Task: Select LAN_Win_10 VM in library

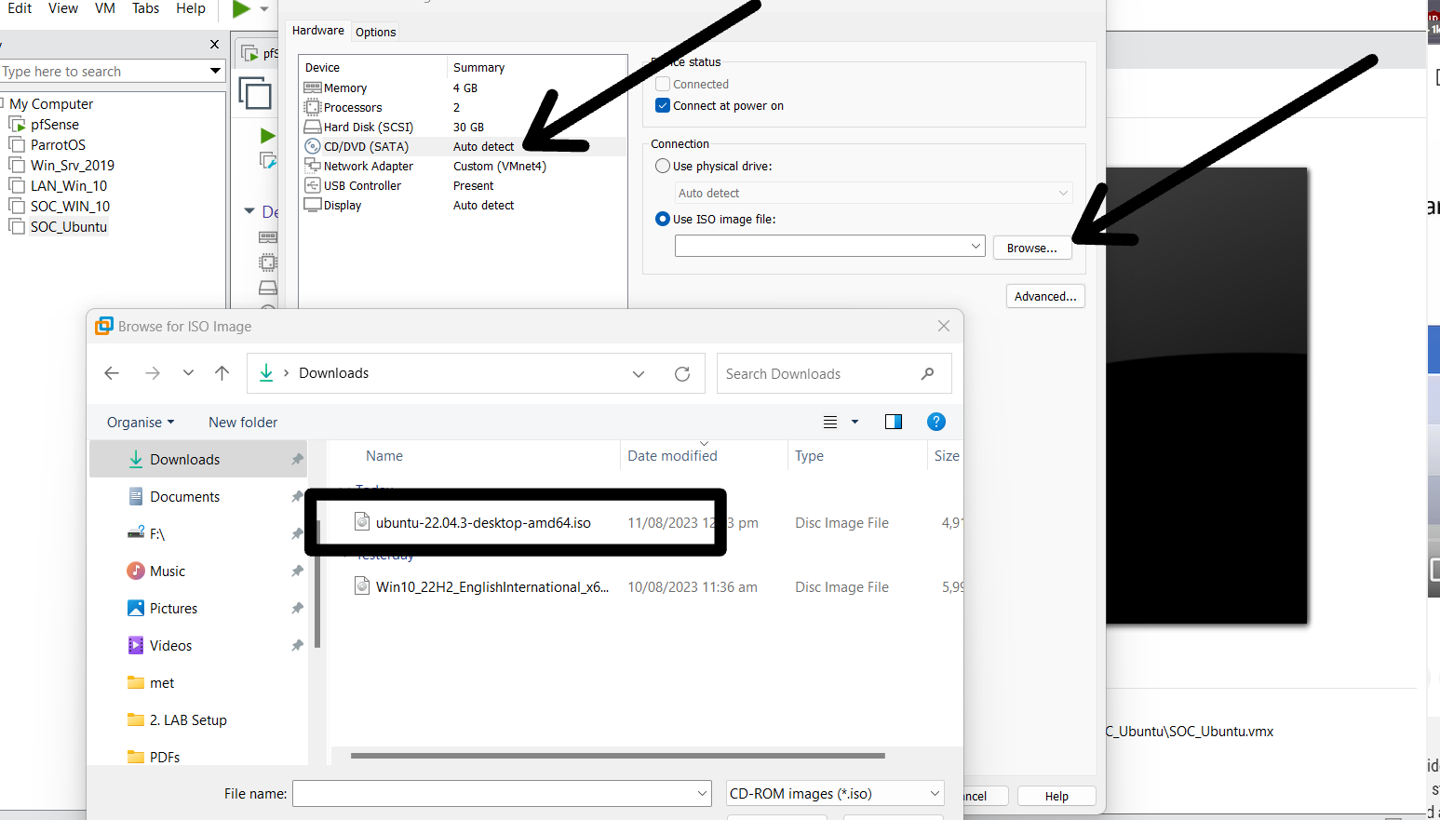Action: [69, 186]
